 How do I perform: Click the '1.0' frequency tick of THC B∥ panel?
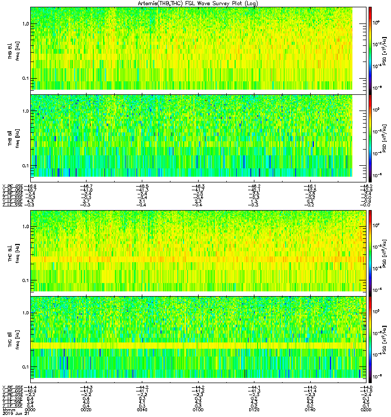tap(26, 313)
